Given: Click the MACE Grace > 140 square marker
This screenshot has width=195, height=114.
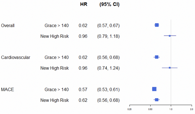Looking at the screenshot, I should [x=154, y=89].
